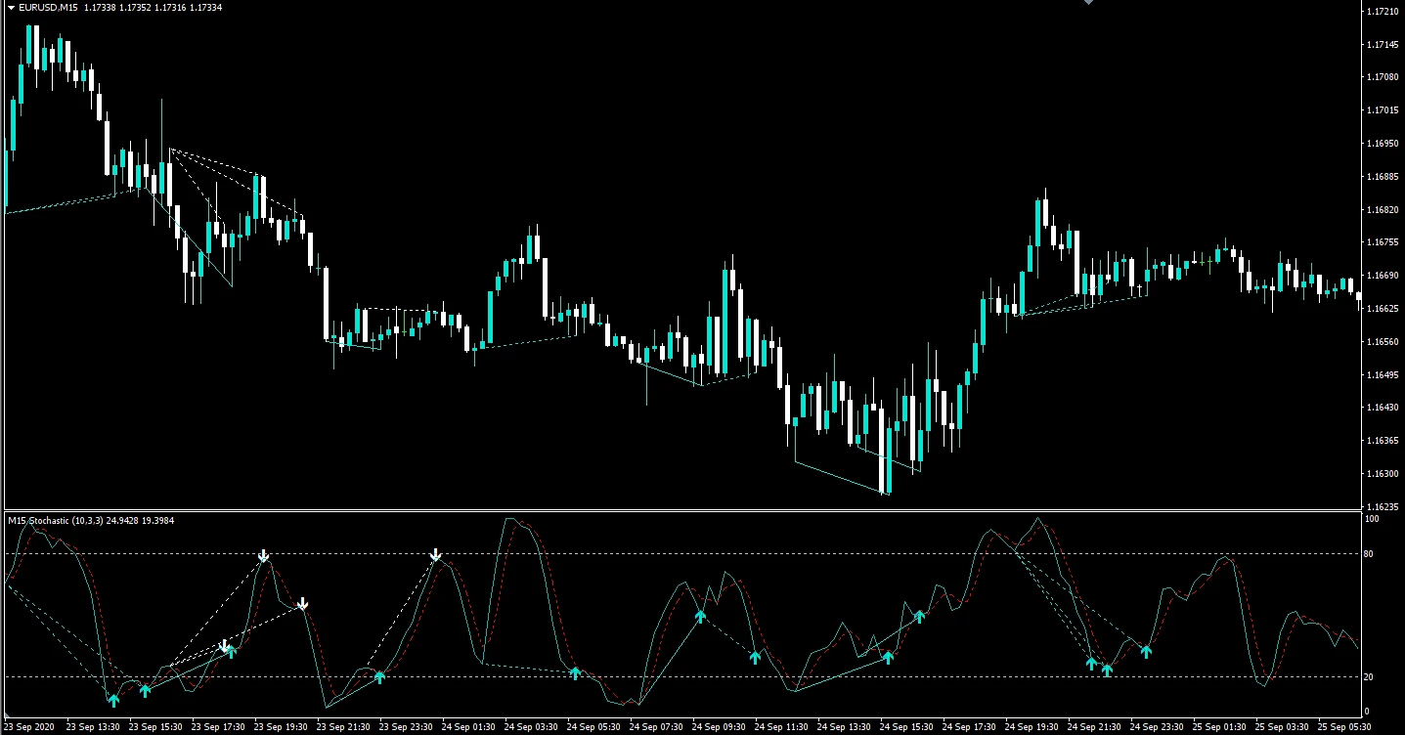Click the 1.17210 price at top of scale
1405x735 pixels.
click(x=1382, y=12)
